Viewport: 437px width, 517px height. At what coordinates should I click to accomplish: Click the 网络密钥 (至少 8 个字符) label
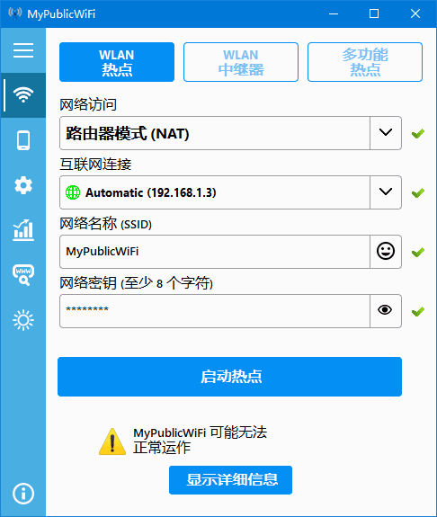[136, 283]
